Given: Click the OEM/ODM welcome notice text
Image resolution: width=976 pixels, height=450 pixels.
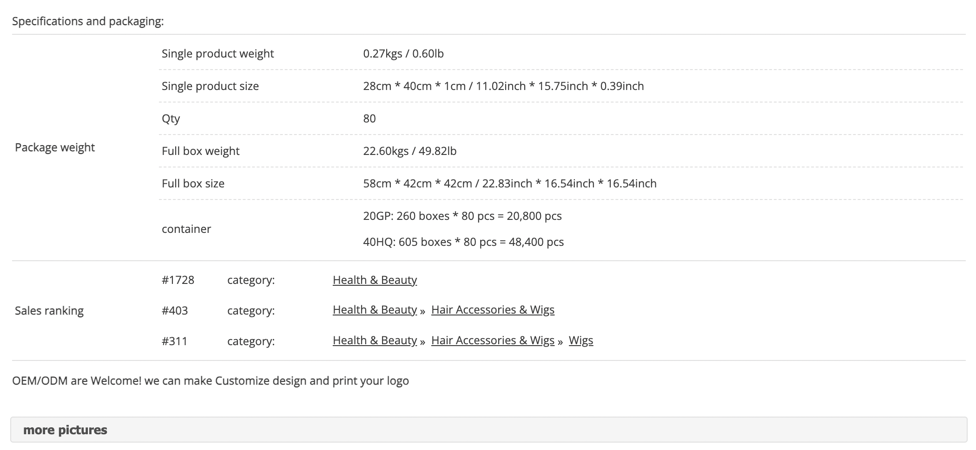Looking at the screenshot, I should point(211,380).
